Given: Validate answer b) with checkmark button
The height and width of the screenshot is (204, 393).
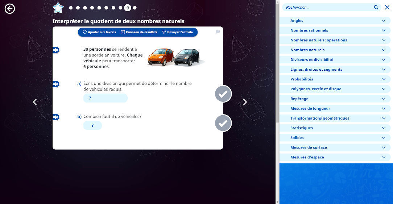Looking at the screenshot, I should 223,123.
